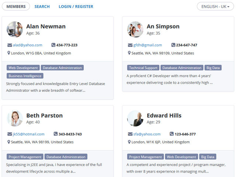Viewport: 236px width, 177px height.
Task: Open Beth Parston's avatar thumbnail
Action: tap(15, 118)
